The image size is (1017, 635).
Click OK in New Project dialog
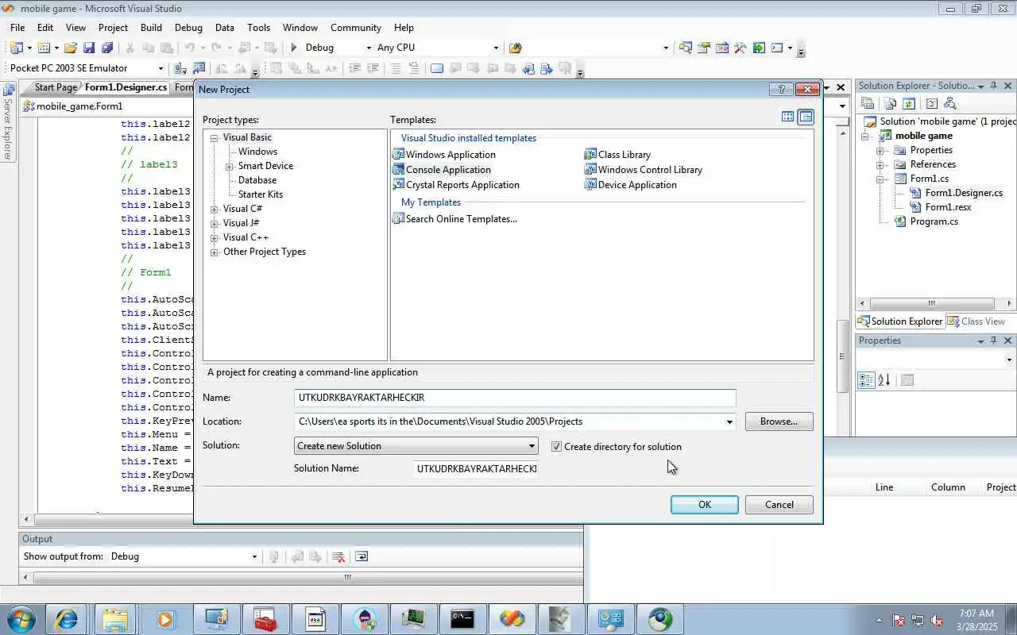click(705, 505)
